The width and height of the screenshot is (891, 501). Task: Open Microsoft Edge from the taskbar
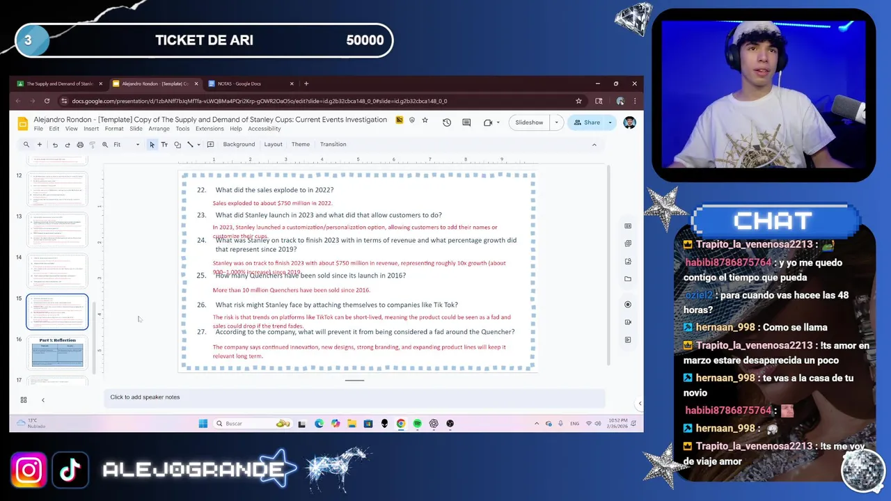click(x=319, y=424)
